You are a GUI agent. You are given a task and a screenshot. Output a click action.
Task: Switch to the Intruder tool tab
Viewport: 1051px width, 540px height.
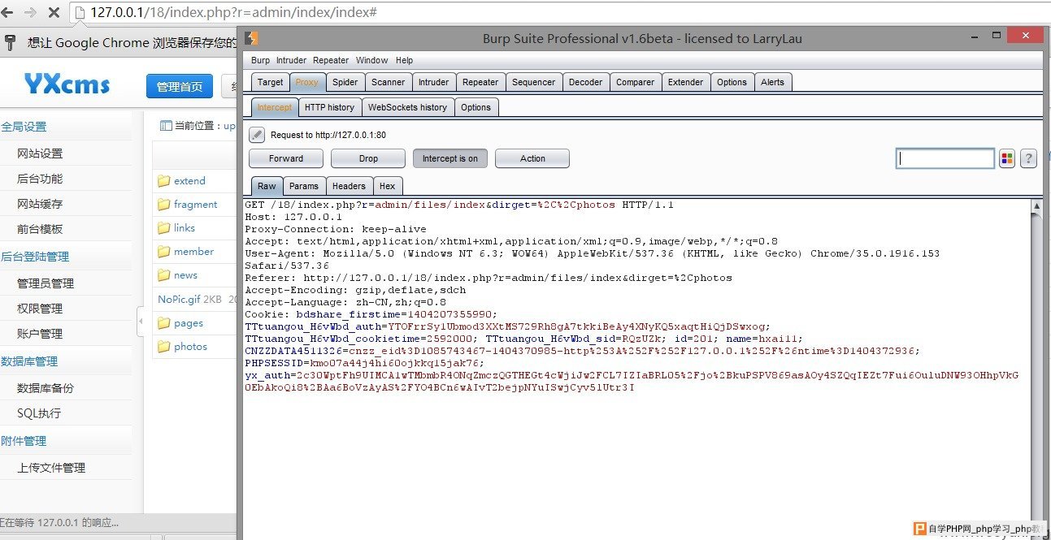433,82
